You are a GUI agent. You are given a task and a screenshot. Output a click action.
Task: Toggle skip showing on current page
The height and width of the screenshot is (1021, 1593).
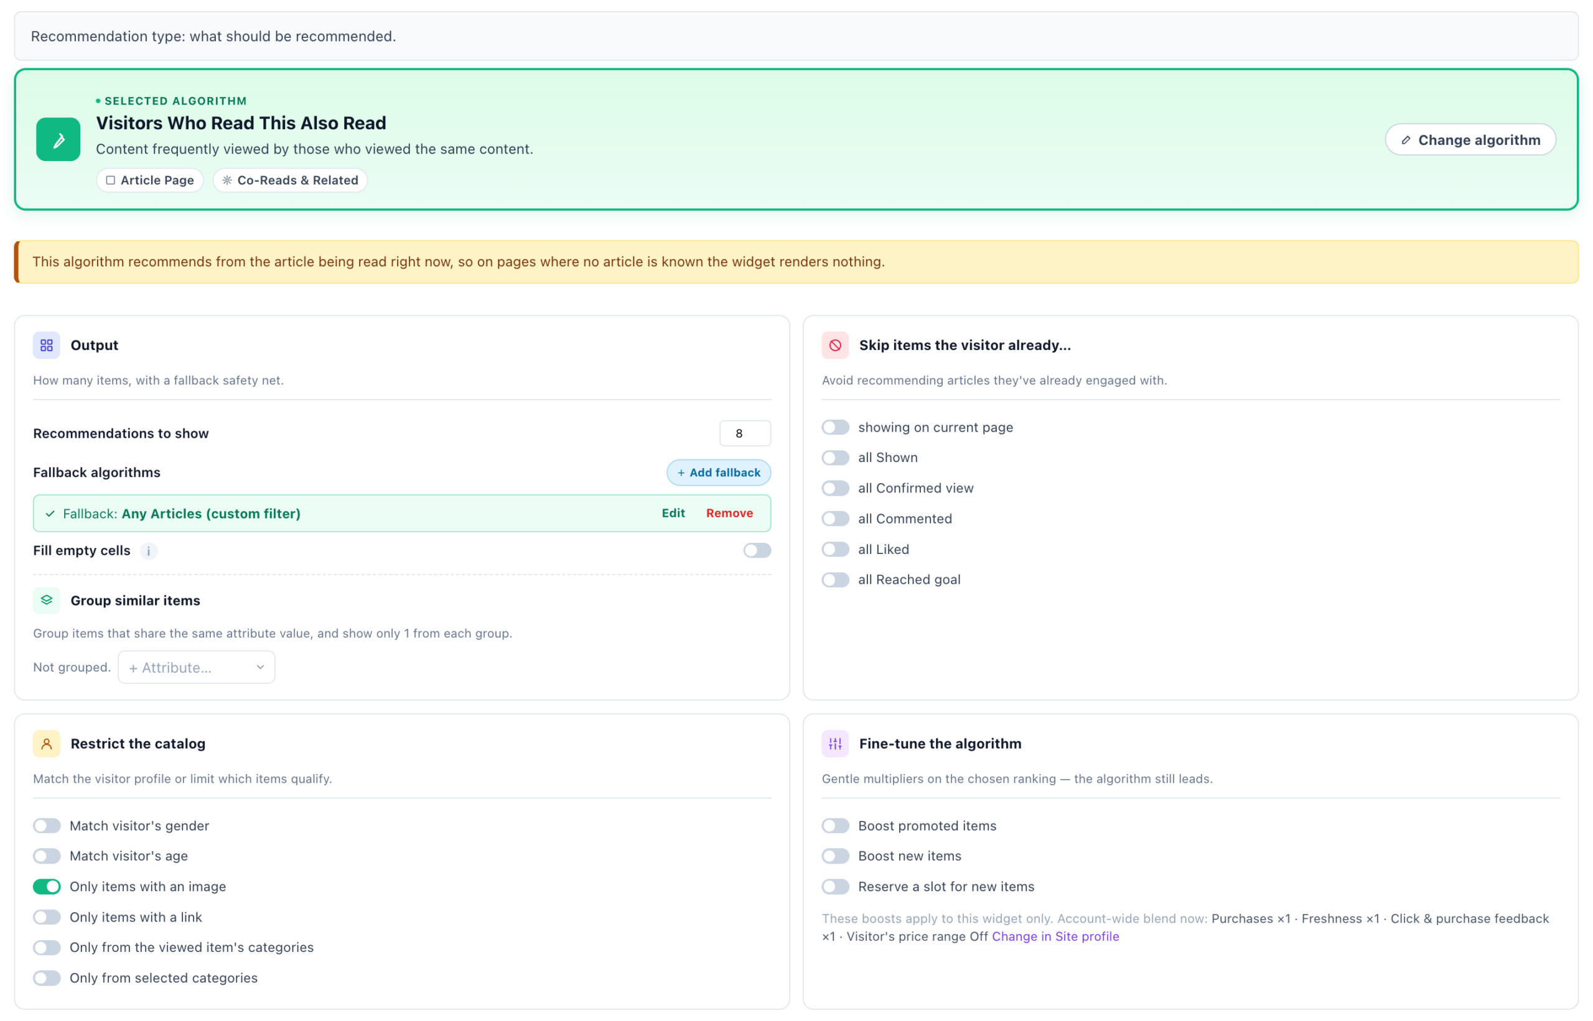(x=835, y=427)
